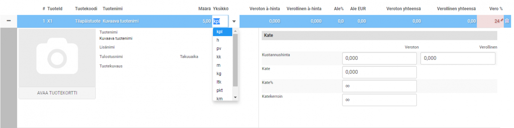Viewport: 514px width, 128px height.
Task: Click the Kustannushinta Veroton input field
Action: click(379, 58)
